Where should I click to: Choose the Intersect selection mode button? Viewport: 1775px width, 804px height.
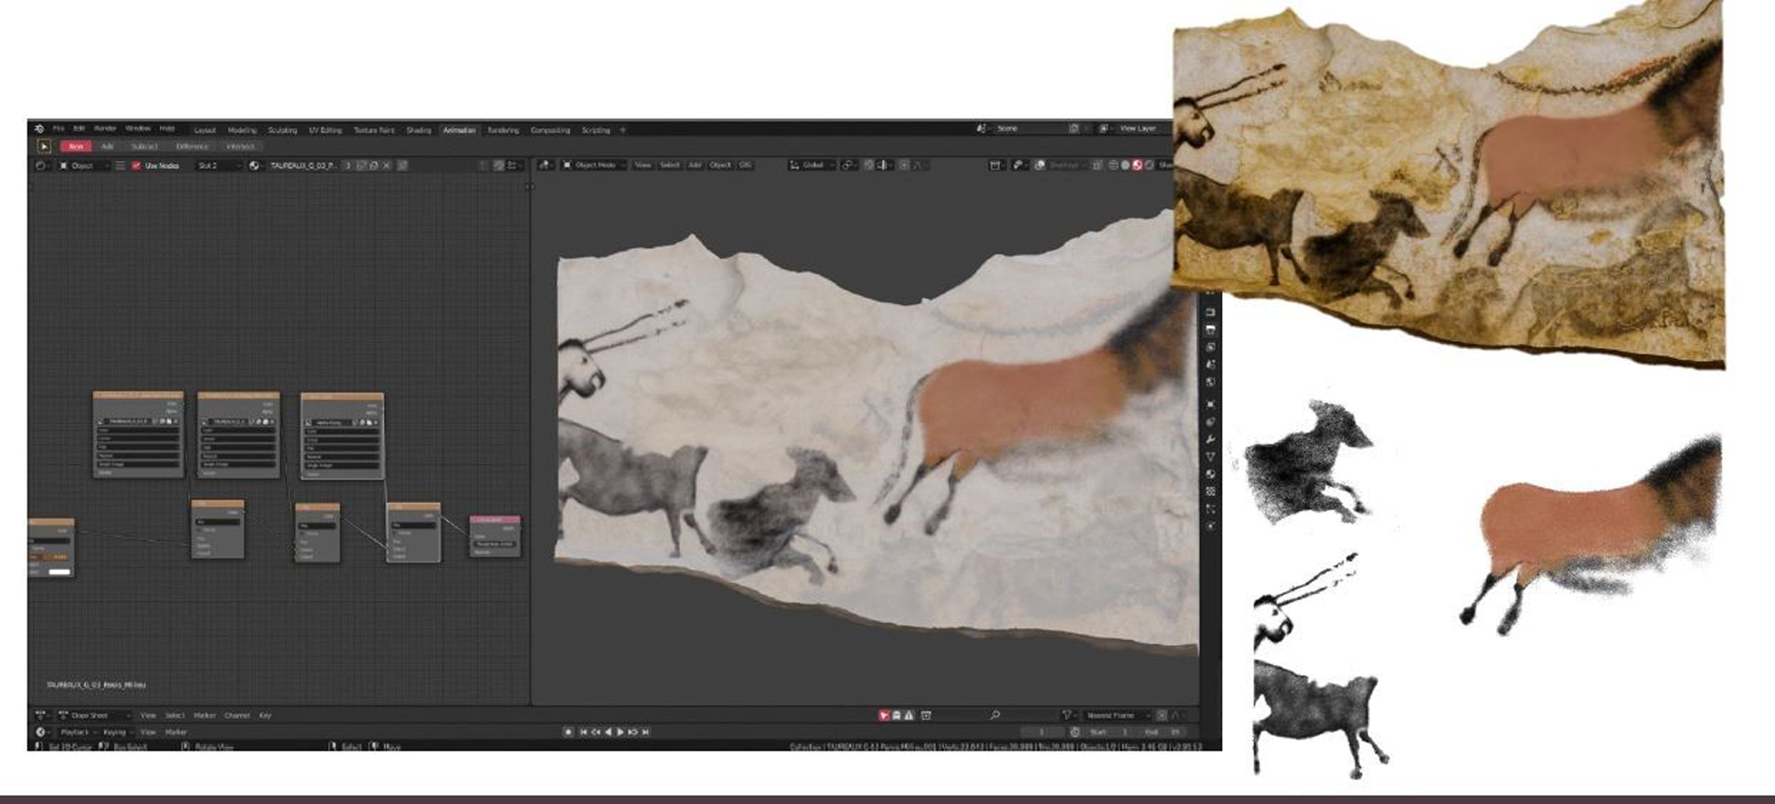[x=240, y=146]
